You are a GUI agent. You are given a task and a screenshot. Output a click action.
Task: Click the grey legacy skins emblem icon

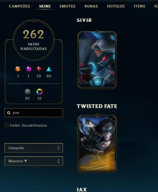(x=28, y=92)
